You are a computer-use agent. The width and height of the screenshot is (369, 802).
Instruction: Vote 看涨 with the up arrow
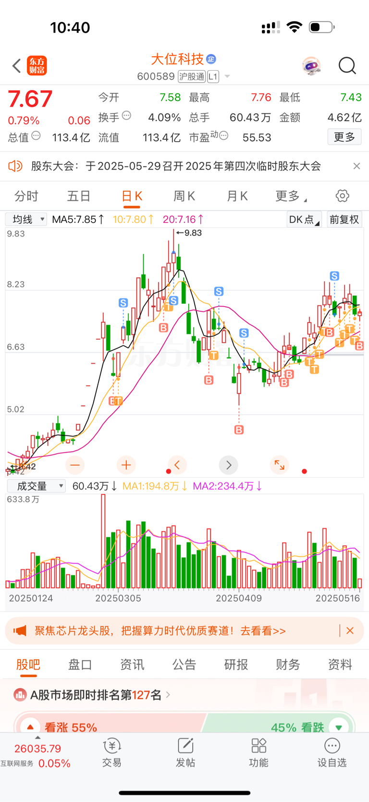(x=30, y=727)
